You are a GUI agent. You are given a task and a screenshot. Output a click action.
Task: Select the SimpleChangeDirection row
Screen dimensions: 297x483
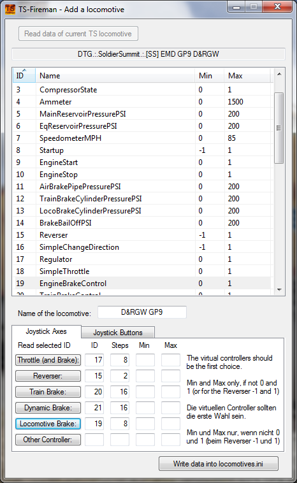point(141,247)
